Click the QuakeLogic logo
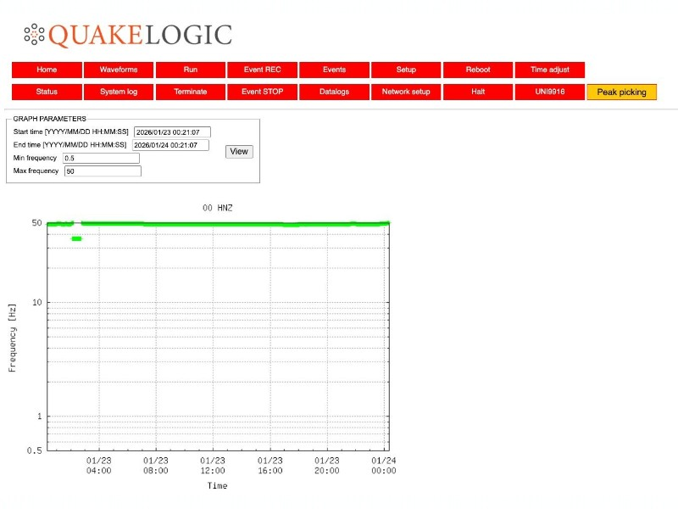678x509 pixels. [x=128, y=35]
